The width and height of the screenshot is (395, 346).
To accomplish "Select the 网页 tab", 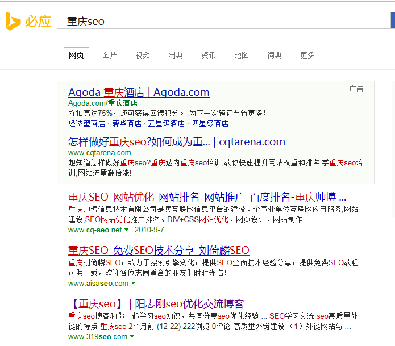I will pyautogui.click(x=76, y=55).
